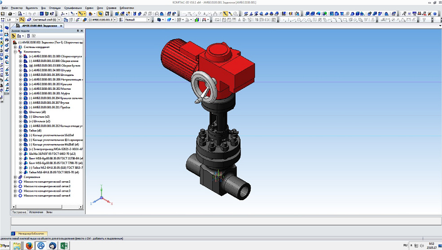Open the 'Операции' menu
The width and height of the screenshot is (442, 250).
54,8
